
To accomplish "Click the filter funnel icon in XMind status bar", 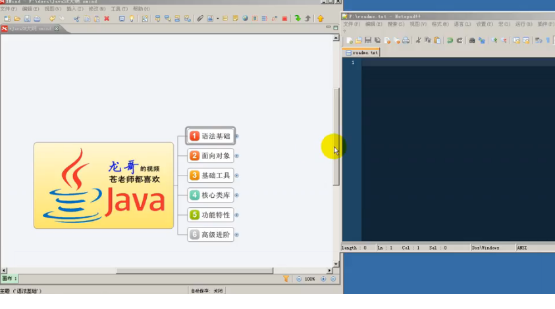I will coord(286,279).
